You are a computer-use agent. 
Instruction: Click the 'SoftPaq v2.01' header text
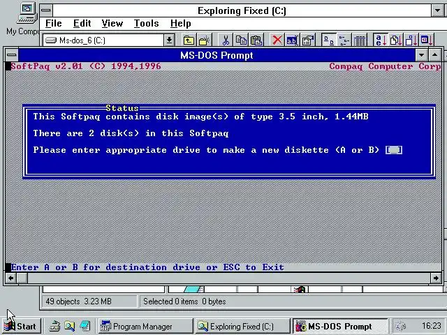pos(47,66)
